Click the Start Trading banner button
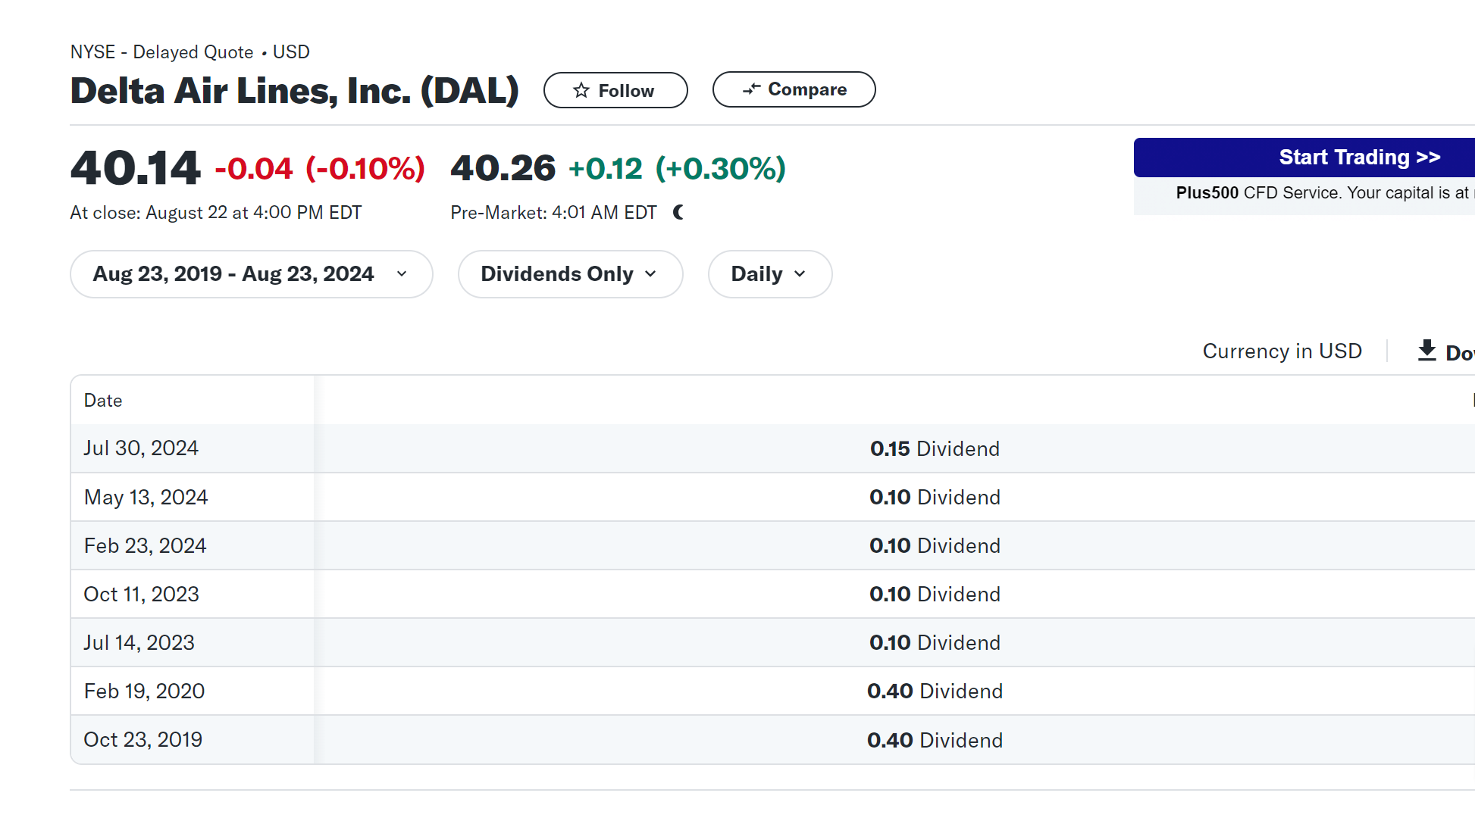1475x821 pixels. pyautogui.click(x=1304, y=158)
